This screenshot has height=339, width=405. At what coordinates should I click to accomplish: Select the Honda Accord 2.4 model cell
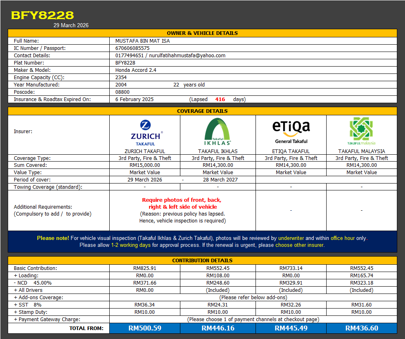[x=136, y=70]
